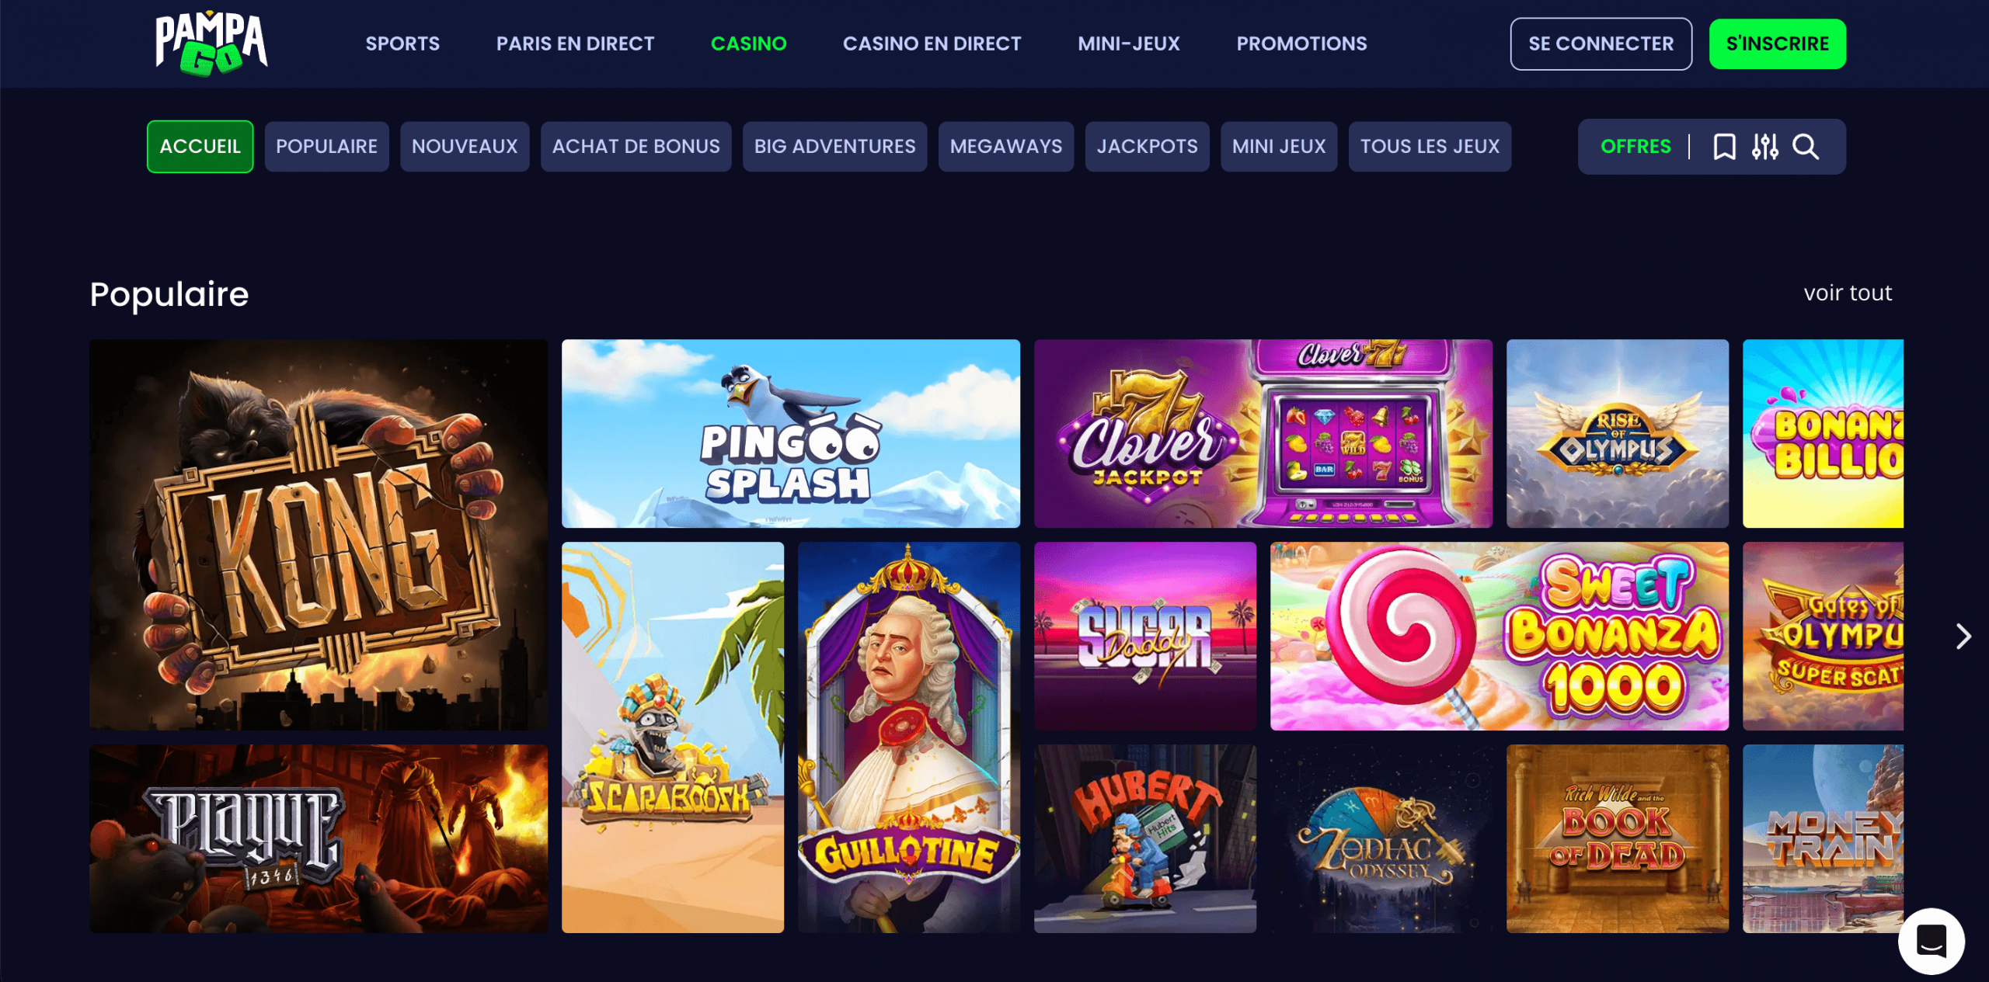The width and height of the screenshot is (1989, 982).
Task: Switch to the Jackpots category tab
Action: click(x=1147, y=147)
